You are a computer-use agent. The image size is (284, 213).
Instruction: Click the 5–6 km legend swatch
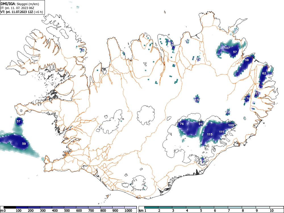point(207,207)
